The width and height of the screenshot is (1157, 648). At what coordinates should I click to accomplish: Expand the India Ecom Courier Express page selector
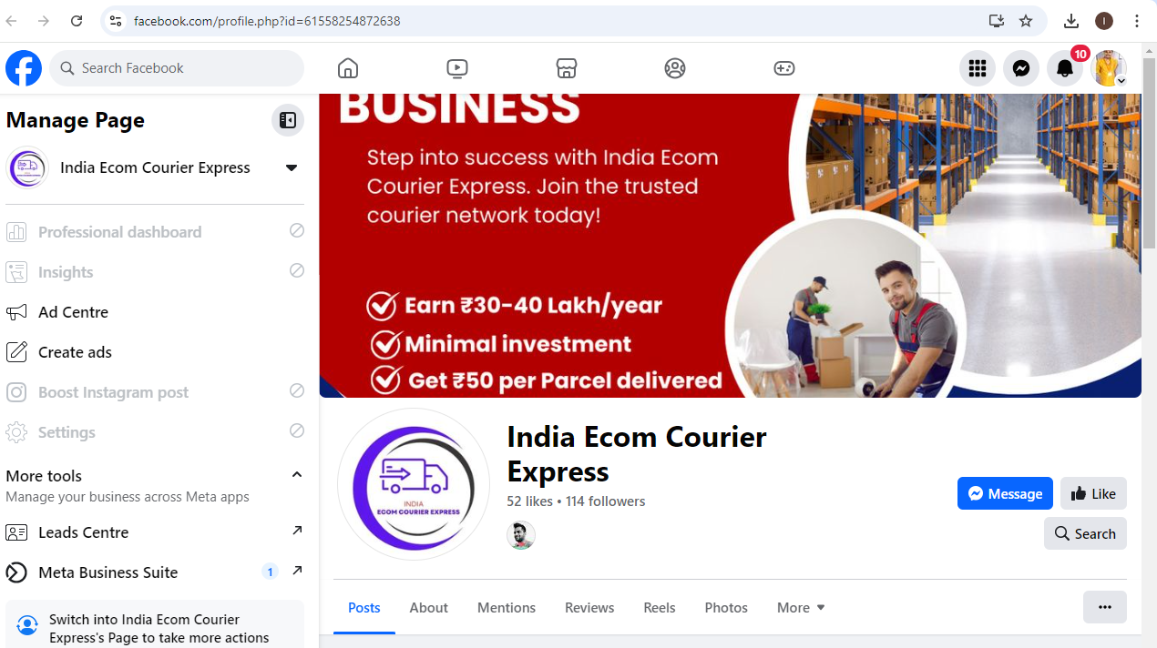point(292,167)
